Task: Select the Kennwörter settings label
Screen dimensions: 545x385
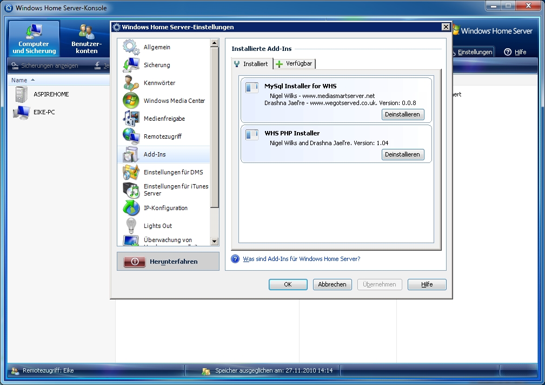Action: [159, 83]
